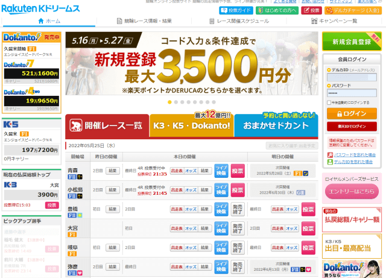
Task: Switch to K3・K5・Dokanto! tab
Action: pos(192,125)
